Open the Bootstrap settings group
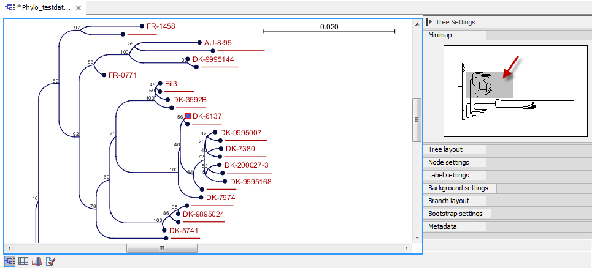This screenshot has width=592, height=268. pos(455,214)
